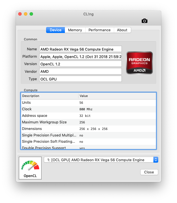Click the 800 Mhz clock value

click(x=86, y=109)
